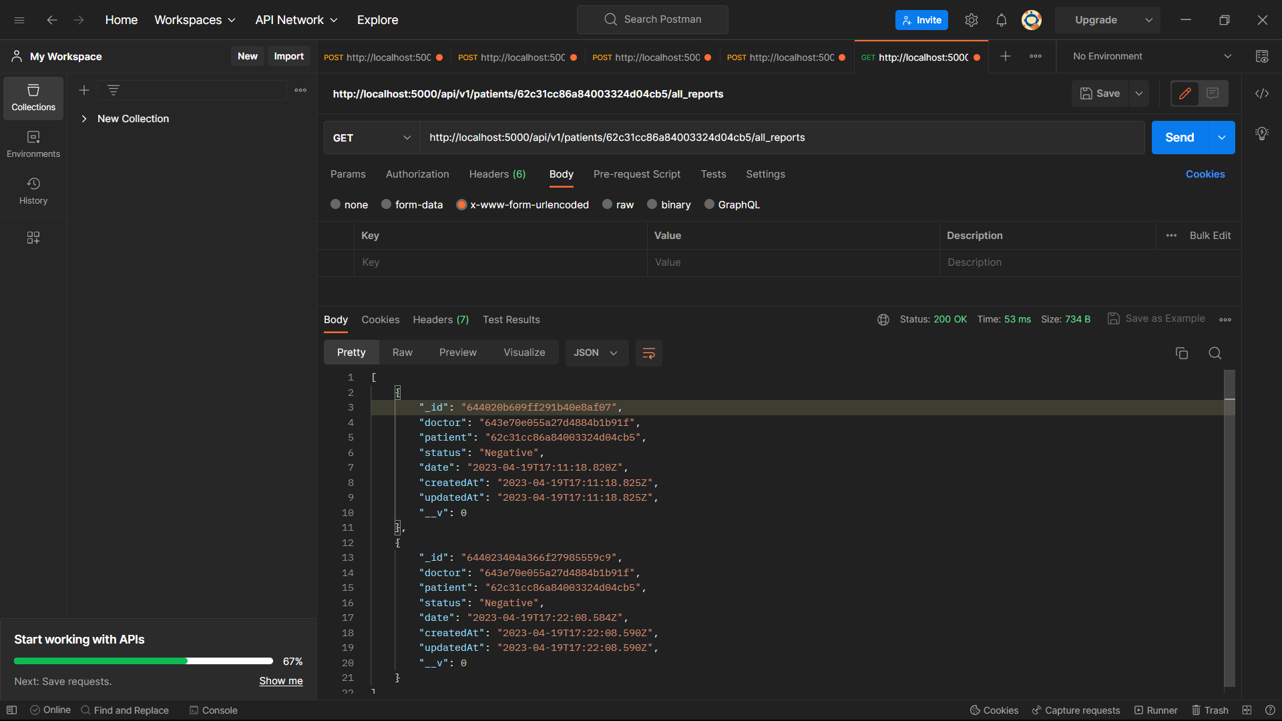1282x721 pixels.
Task: Open the Runner from the status bar
Action: tap(1156, 710)
